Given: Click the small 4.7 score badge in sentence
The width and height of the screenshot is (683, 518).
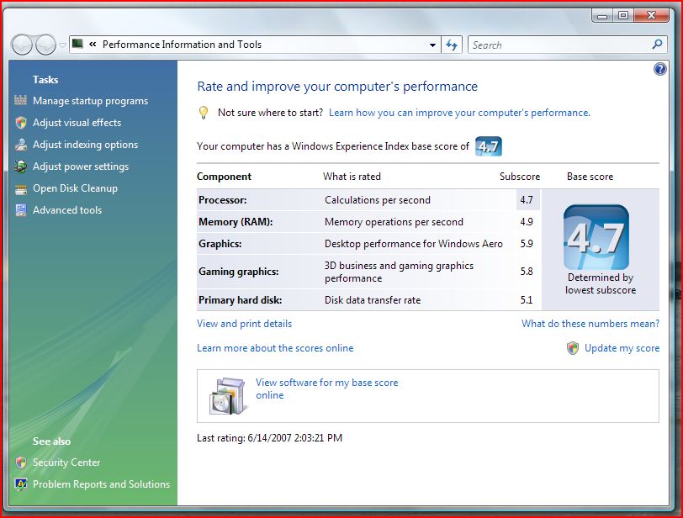Looking at the screenshot, I should 489,146.
